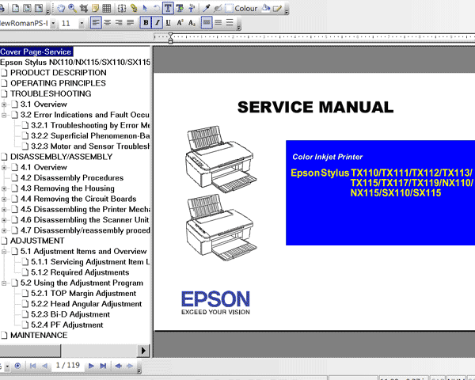Go to 5.1.2 Required Adjustments bookmark

(x=80, y=272)
